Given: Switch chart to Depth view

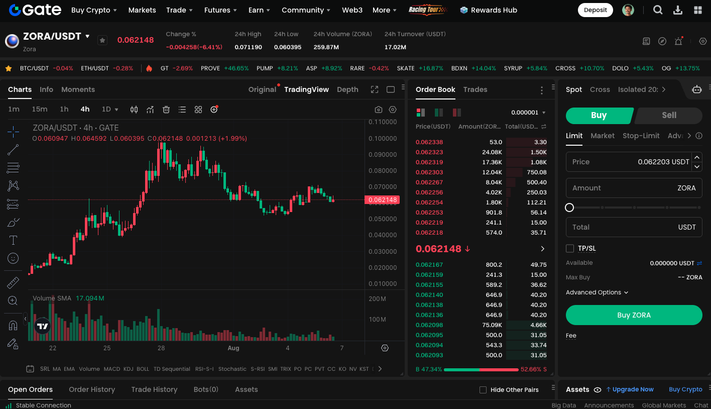Looking at the screenshot, I should click(347, 89).
